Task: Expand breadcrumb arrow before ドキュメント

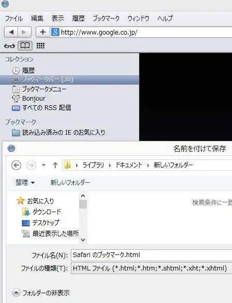Action: tap(110, 165)
